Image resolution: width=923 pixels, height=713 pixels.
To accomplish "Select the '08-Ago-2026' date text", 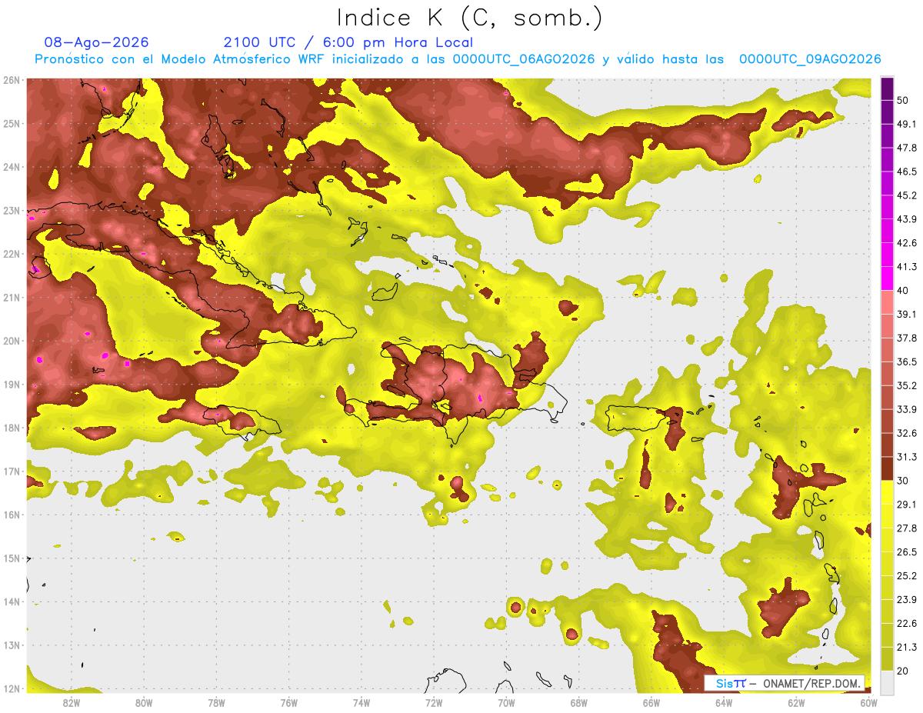I will [97, 42].
